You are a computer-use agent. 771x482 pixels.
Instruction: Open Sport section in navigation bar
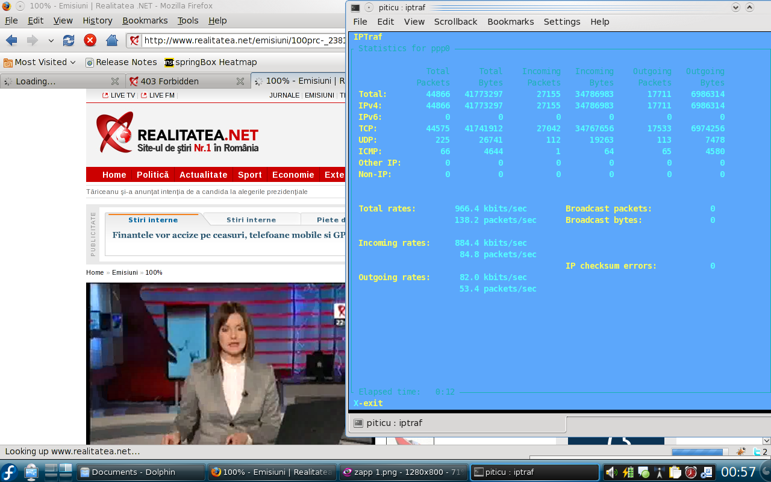[250, 175]
